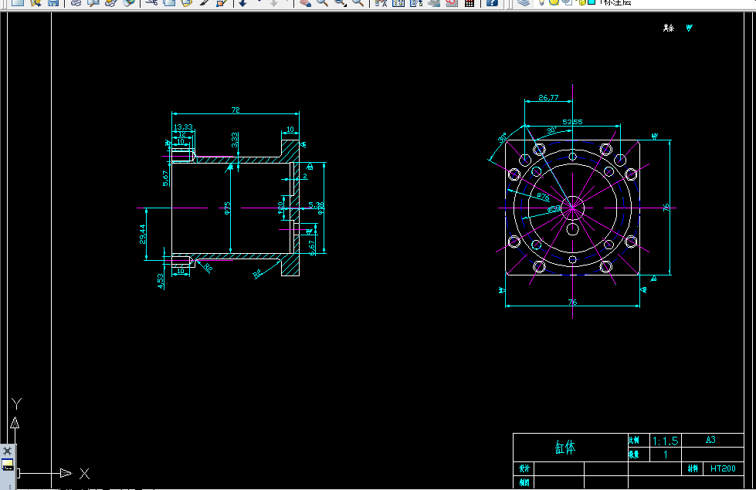Viewport: 756px width, 490px height.
Task: Select the 26.77 dimension text
Action: click(x=549, y=97)
